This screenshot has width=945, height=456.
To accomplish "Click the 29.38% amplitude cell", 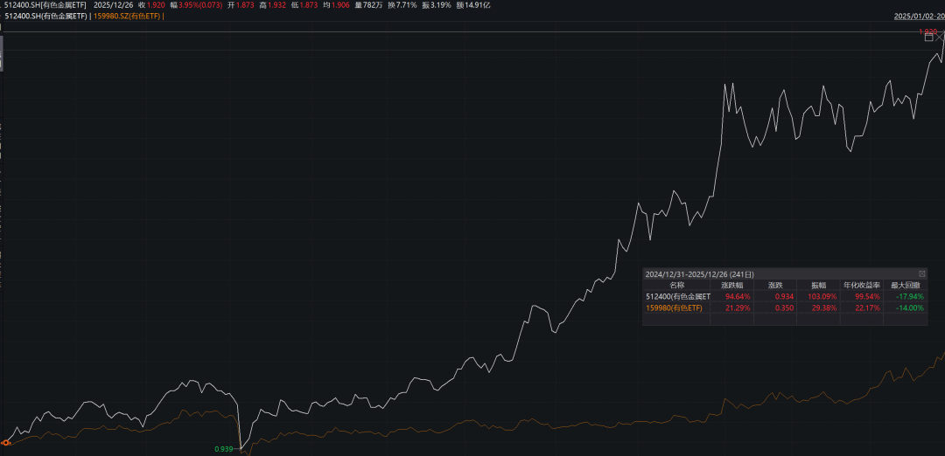I will (825, 308).
